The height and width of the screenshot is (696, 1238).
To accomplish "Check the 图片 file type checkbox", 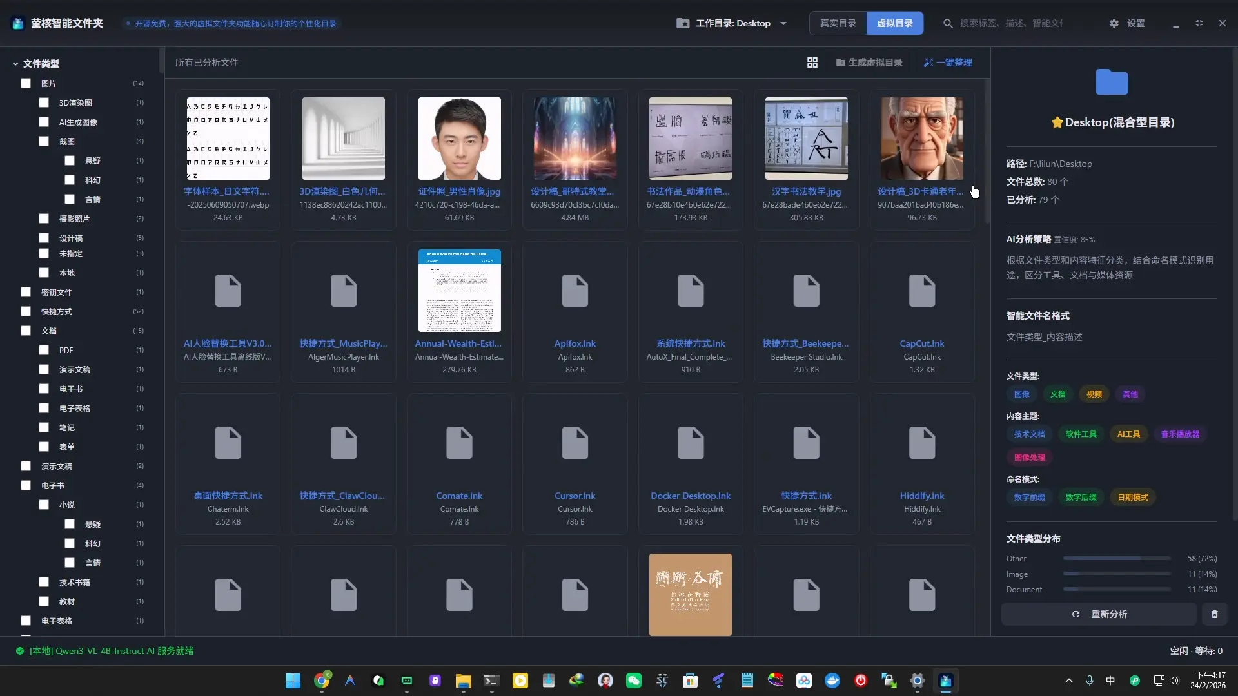I will [26, 83].
